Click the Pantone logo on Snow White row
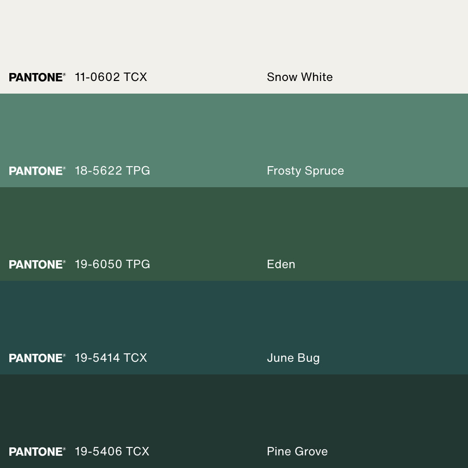468x468 pixels. click(37, 77)
